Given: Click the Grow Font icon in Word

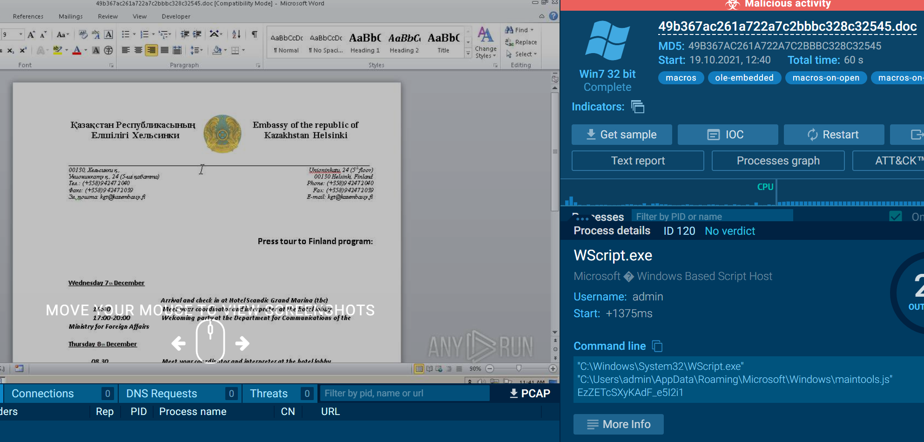Looking at the screenshot, I should [x=31, y=34].
